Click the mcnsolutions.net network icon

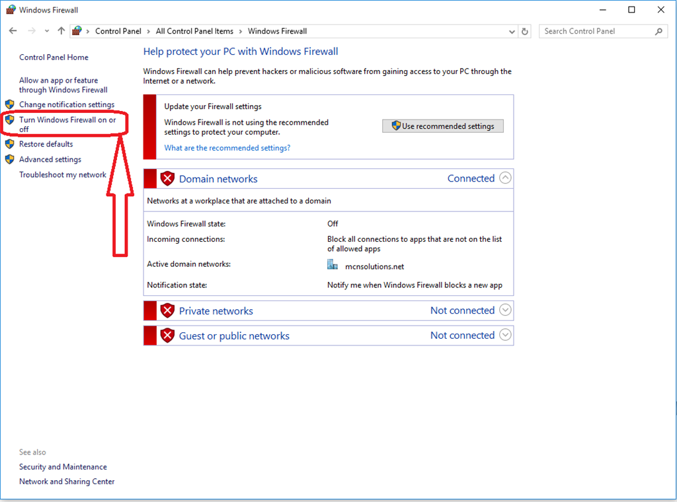[333, 264]
